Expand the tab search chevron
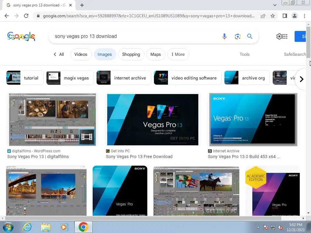The width and height of the screenshot is (311, 233). [x=275, y=5]
